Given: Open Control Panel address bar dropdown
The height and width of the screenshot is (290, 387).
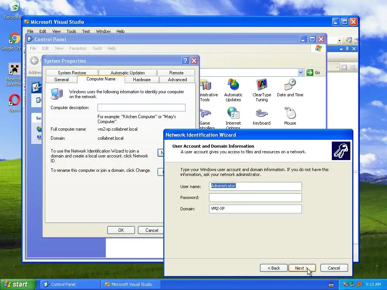Looking at the screenshot, I should coord(300,72).
